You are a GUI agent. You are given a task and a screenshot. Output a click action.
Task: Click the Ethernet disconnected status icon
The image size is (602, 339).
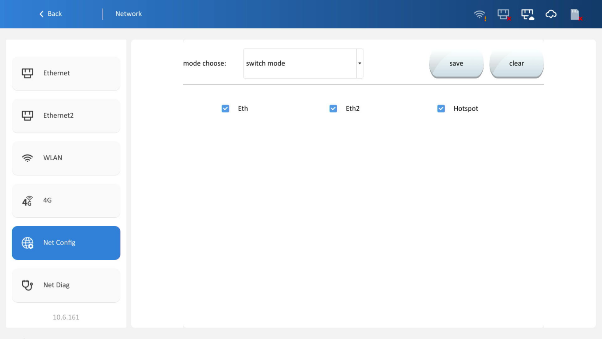pos(505,14)
